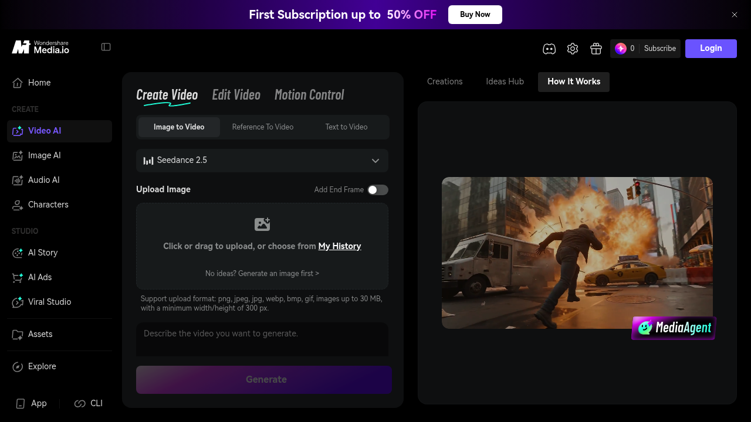Toggle the Add End Frame switch
Screen dimensions: 751x422
[378, 189]
